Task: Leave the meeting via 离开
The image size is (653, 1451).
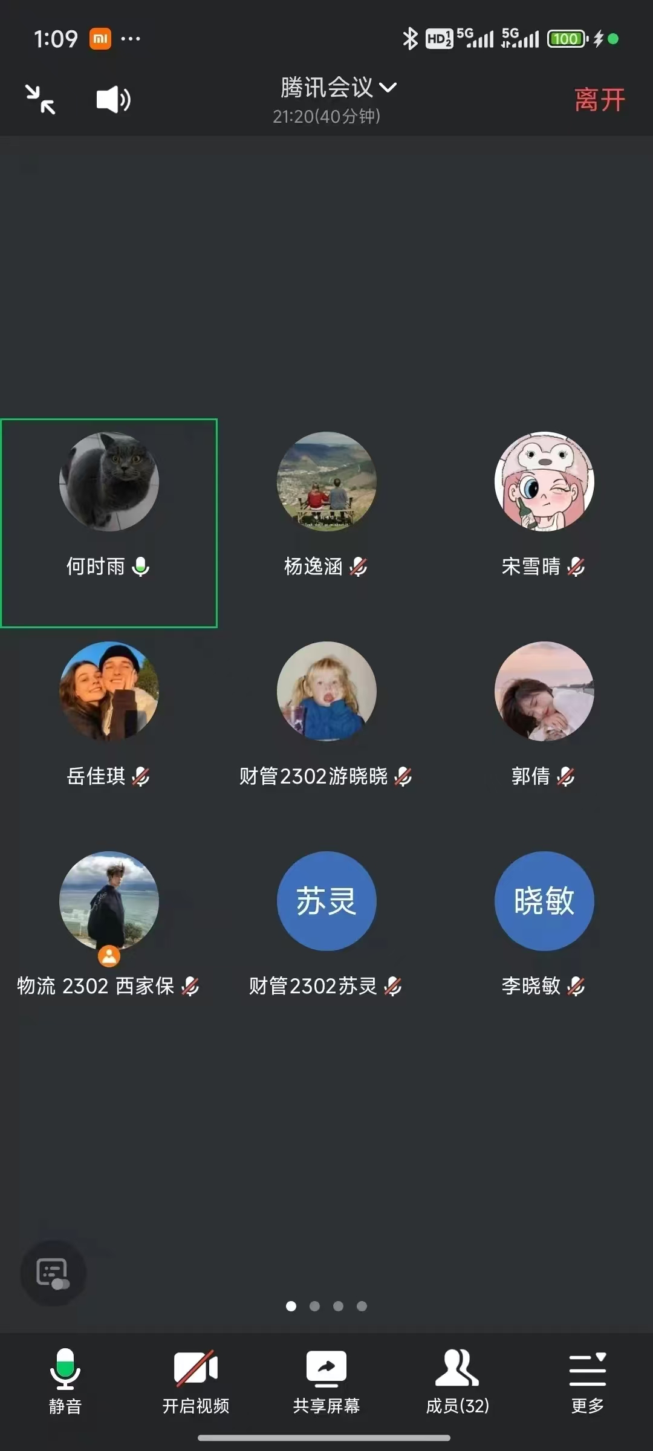Action: click(x=599, y=100)
